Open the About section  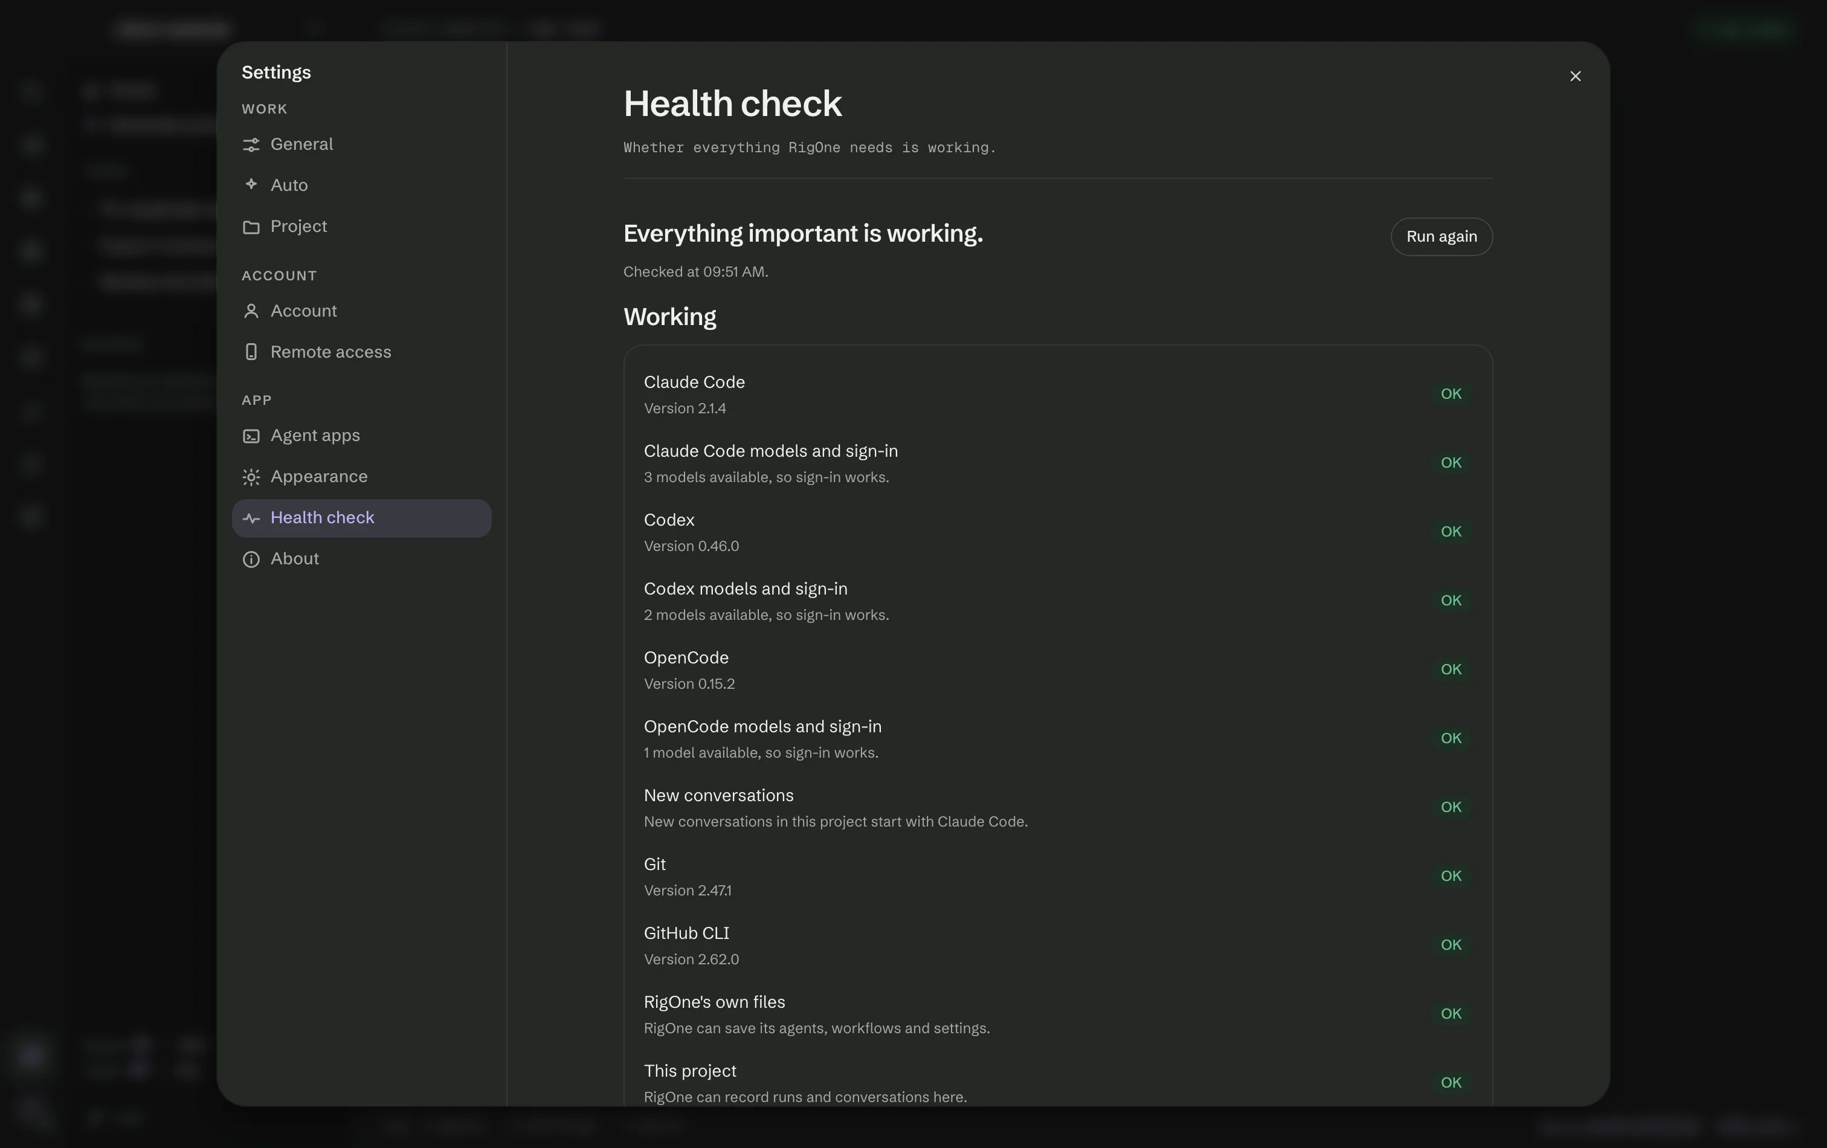(x=361, y=559)
